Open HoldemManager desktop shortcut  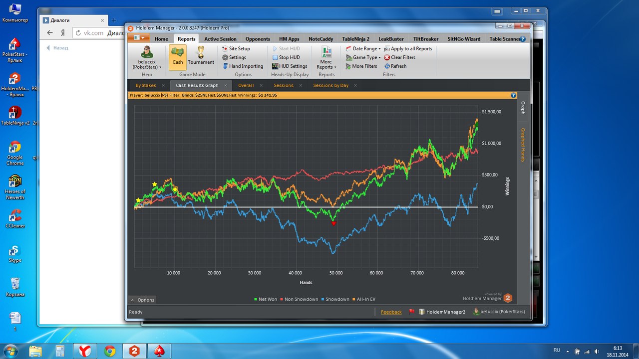pyautogui.click(x=15, y=84)
